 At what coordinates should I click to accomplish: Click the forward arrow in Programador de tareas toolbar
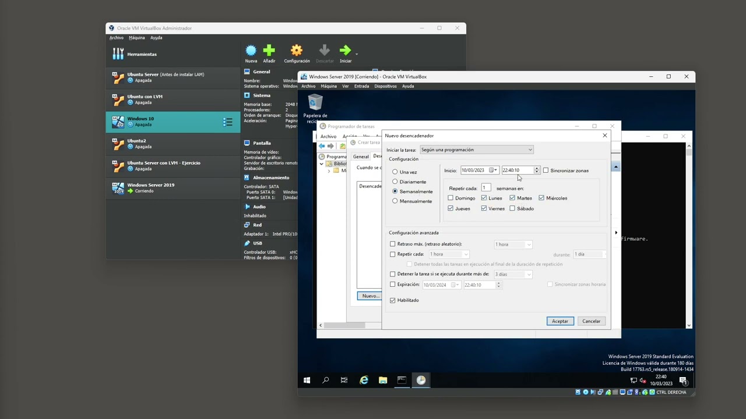[x=331, y=146]
